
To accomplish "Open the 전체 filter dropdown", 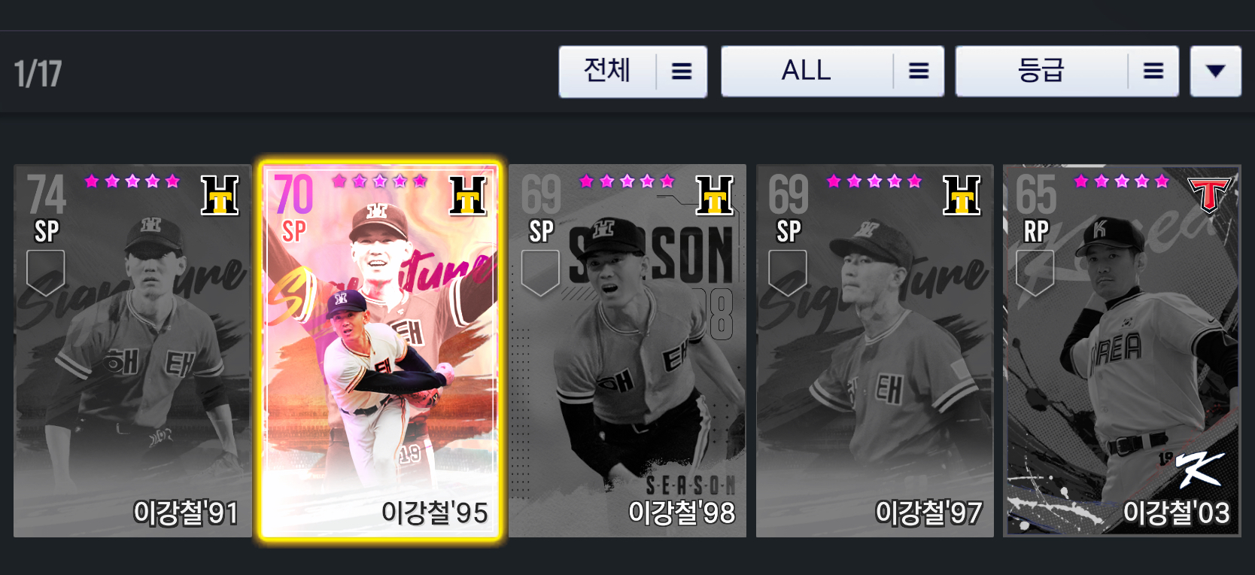I will coord(633,71).
